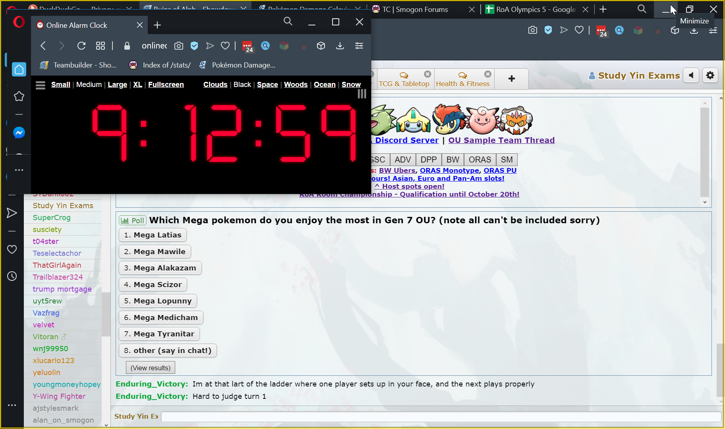Set clock size to Large
The image size is (725, 429).
(118, 85)
